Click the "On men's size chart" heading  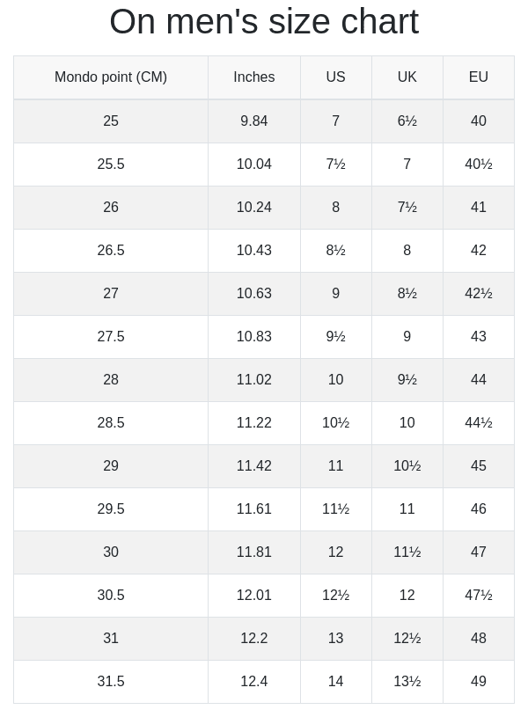coord(264,22)
